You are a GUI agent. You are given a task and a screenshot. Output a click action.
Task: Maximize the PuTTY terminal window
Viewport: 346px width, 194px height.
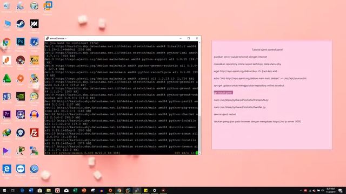click(x=189, y=38)
